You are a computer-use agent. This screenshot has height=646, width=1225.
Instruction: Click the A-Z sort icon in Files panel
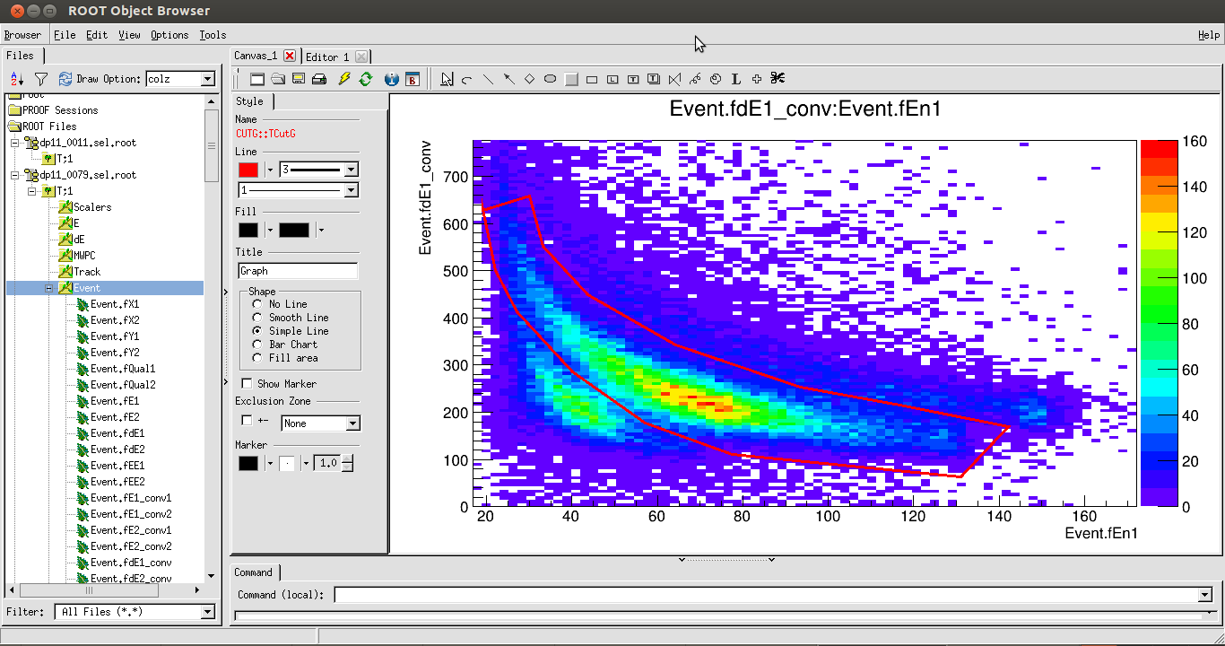coord(17,79)
